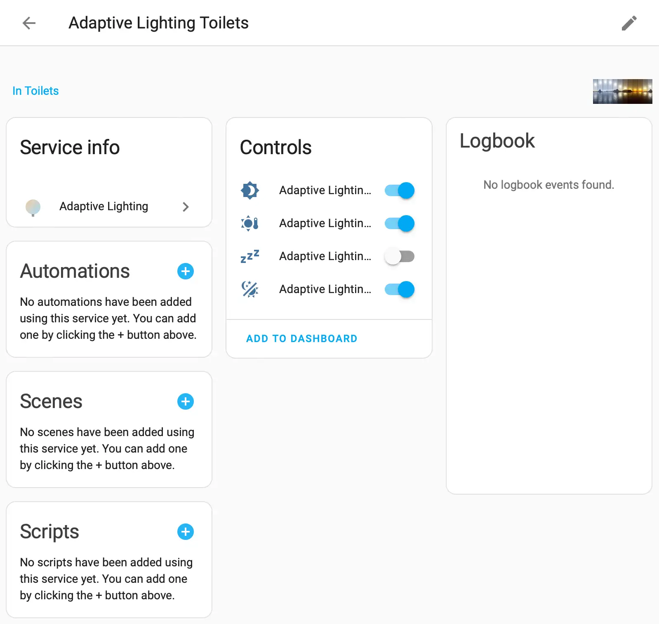
Task: Click the Adaptive Lighting bulb icon
Action: pyautogui.click(x=33, y=207)
